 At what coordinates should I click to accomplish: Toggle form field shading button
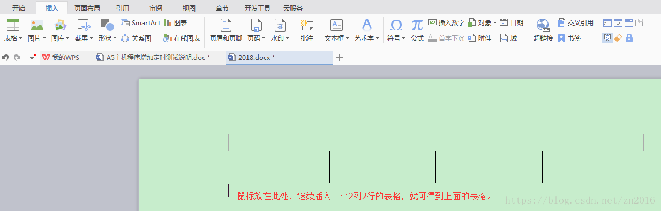click(607, 38)
